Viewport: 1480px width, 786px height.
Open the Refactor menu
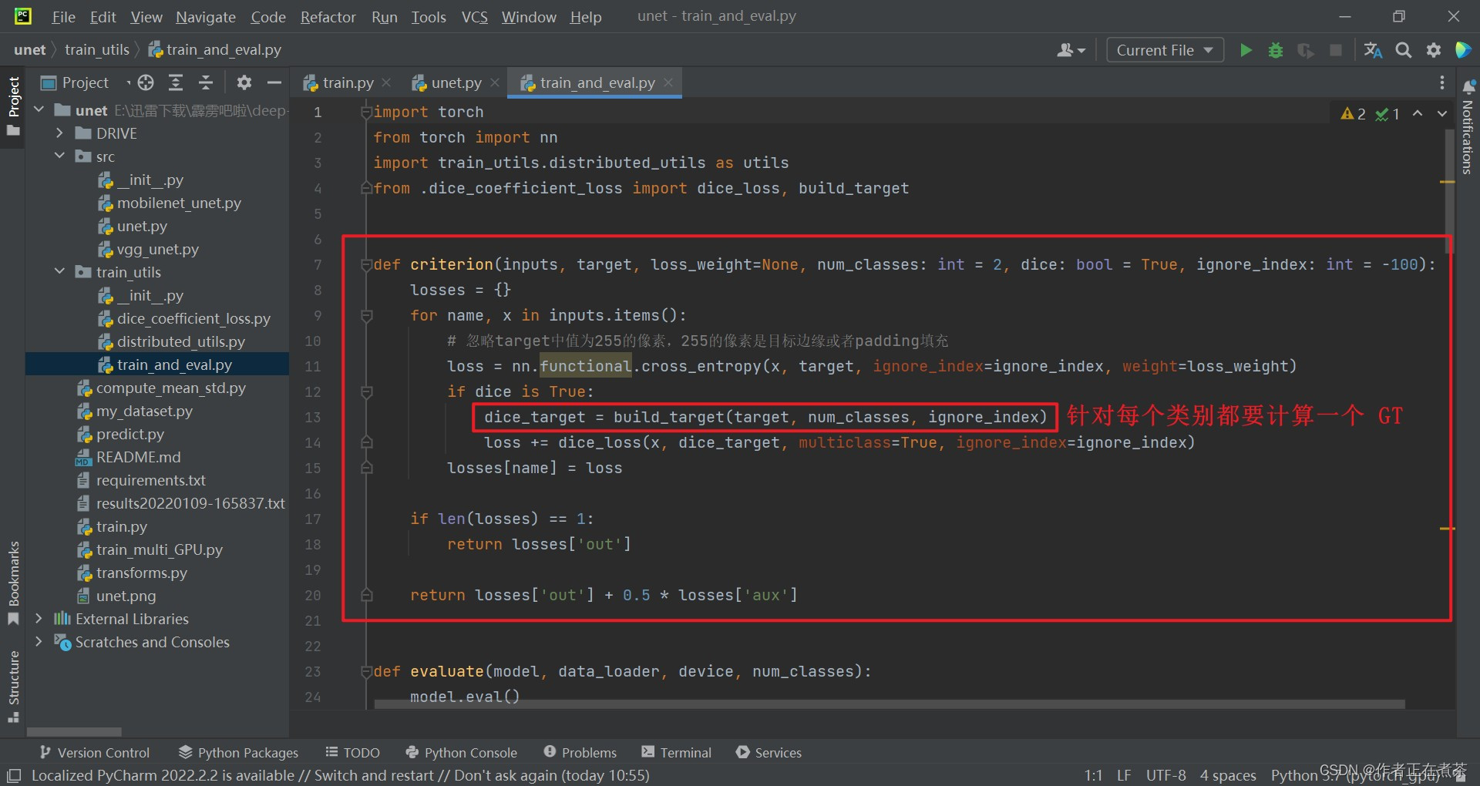click(328, 17)
